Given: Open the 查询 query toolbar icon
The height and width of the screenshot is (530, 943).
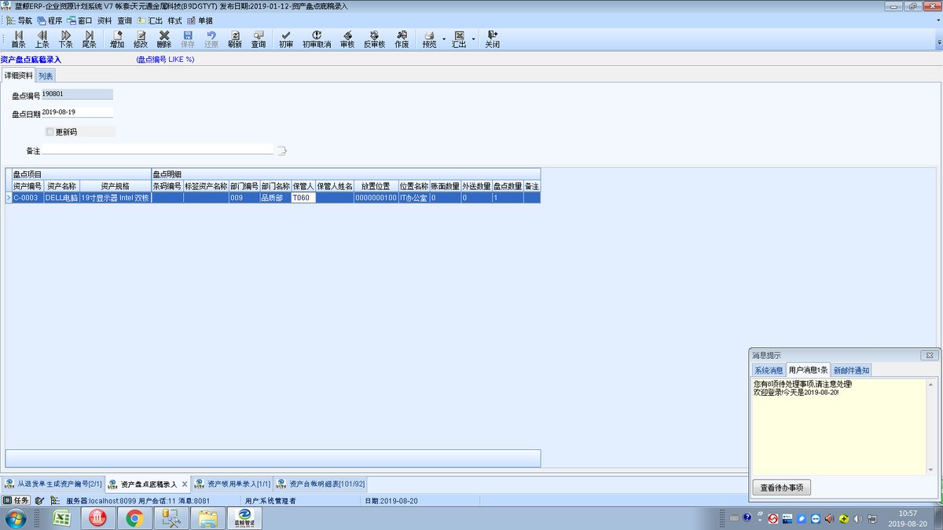Looking at the screenshot, I should coord(259,39).
